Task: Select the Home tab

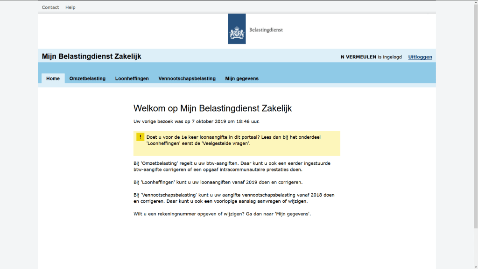Action: tap(53, 78)
